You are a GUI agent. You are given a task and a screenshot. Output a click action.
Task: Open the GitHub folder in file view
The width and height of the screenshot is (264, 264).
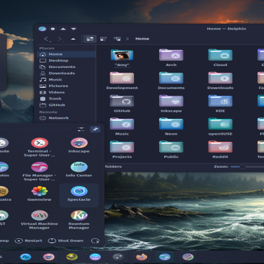122,104
